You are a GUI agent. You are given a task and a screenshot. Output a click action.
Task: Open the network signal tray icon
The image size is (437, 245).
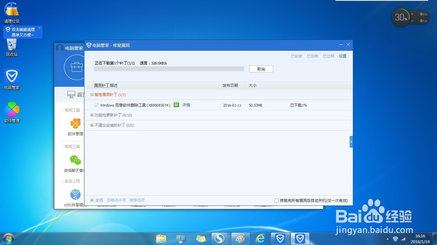(x=403, y=239)
